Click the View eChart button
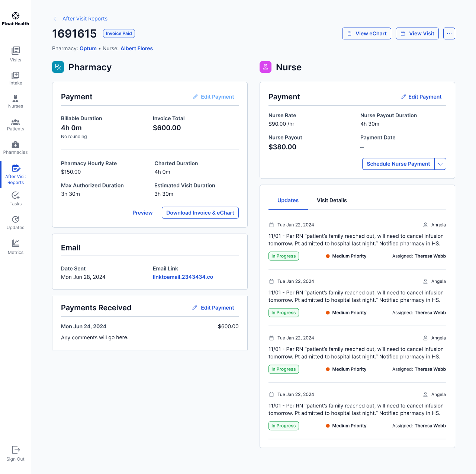Image resolution: width=476 pixels, height=474 pixels. coord(367,33)
